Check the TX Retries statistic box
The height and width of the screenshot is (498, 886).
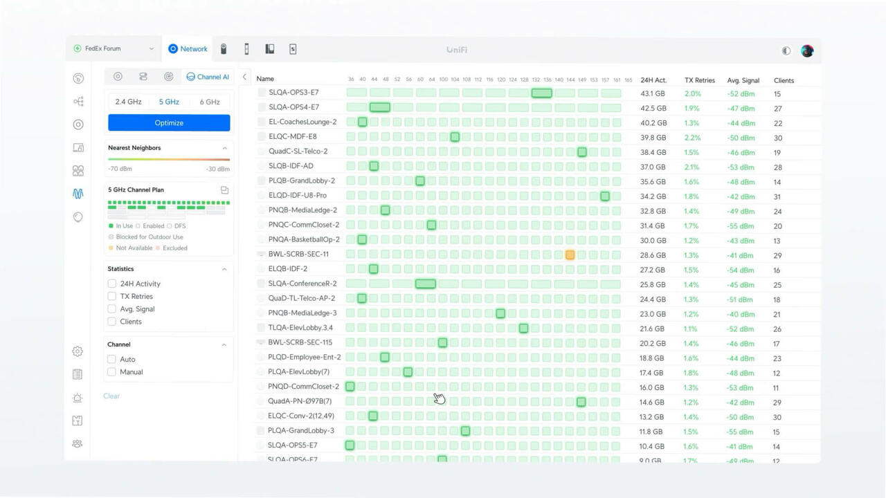112,296
